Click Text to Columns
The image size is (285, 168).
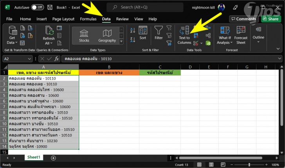click(184, 35)
